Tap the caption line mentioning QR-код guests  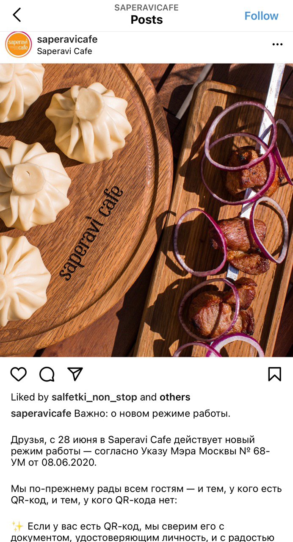[x=146, y=495]
